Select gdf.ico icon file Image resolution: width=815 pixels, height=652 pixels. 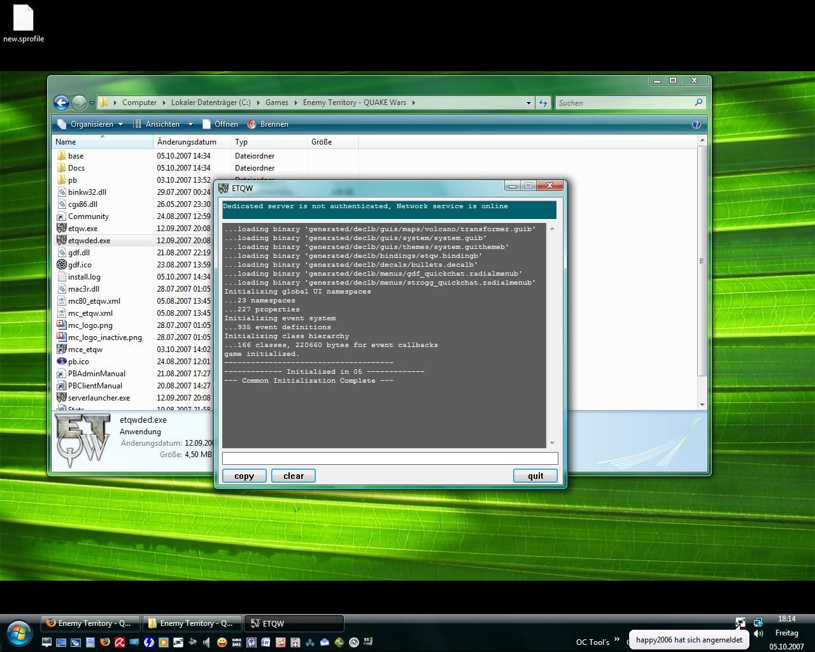(x=80, y=265)
